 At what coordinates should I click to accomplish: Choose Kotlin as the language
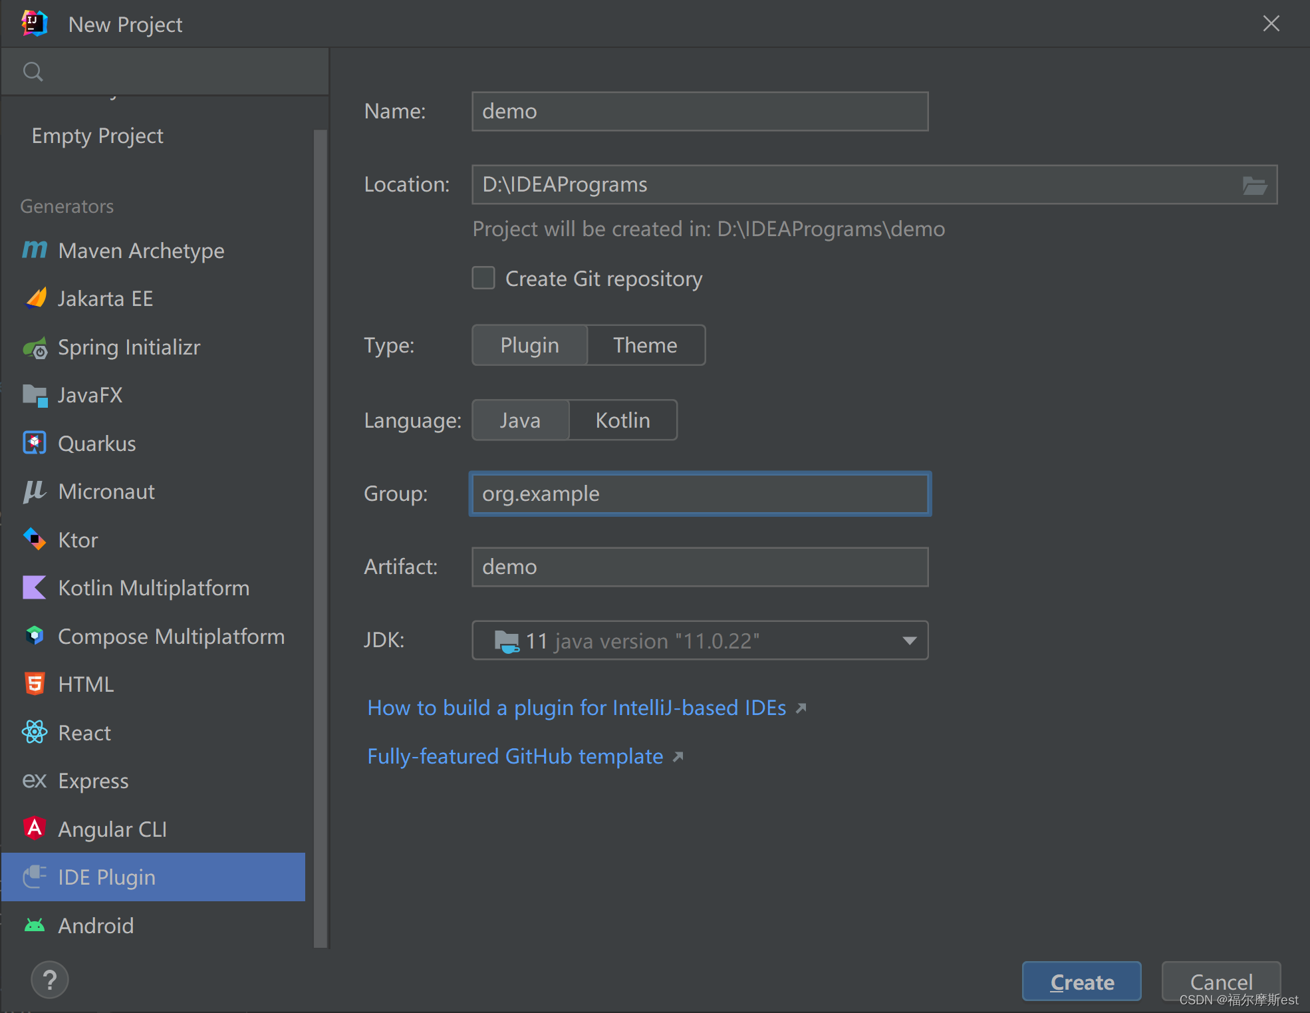tap(622, 420)
